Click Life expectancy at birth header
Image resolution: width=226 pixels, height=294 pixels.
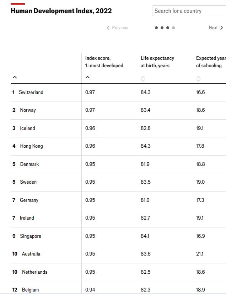coord(157,62)
